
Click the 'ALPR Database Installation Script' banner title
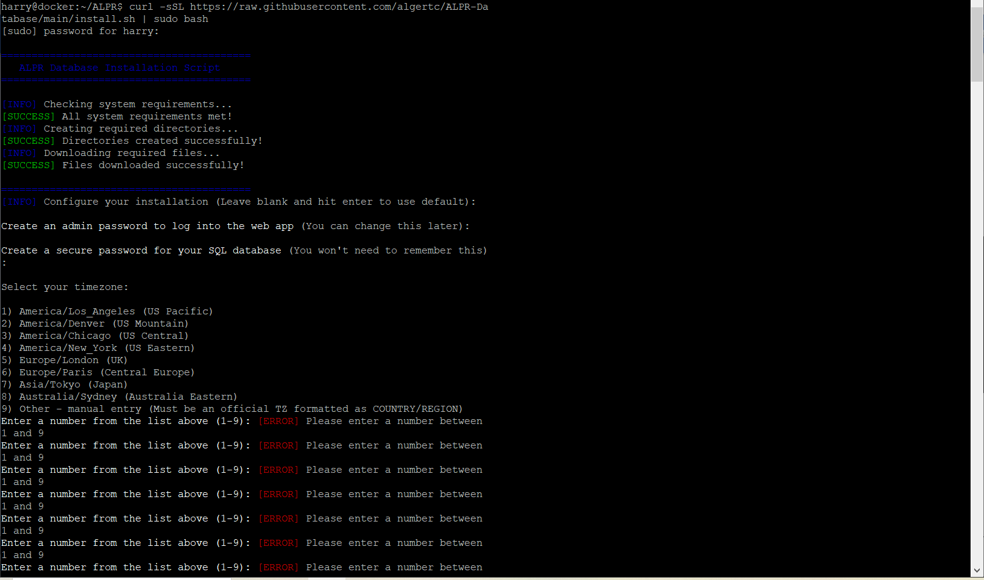[x=119, y=68]
